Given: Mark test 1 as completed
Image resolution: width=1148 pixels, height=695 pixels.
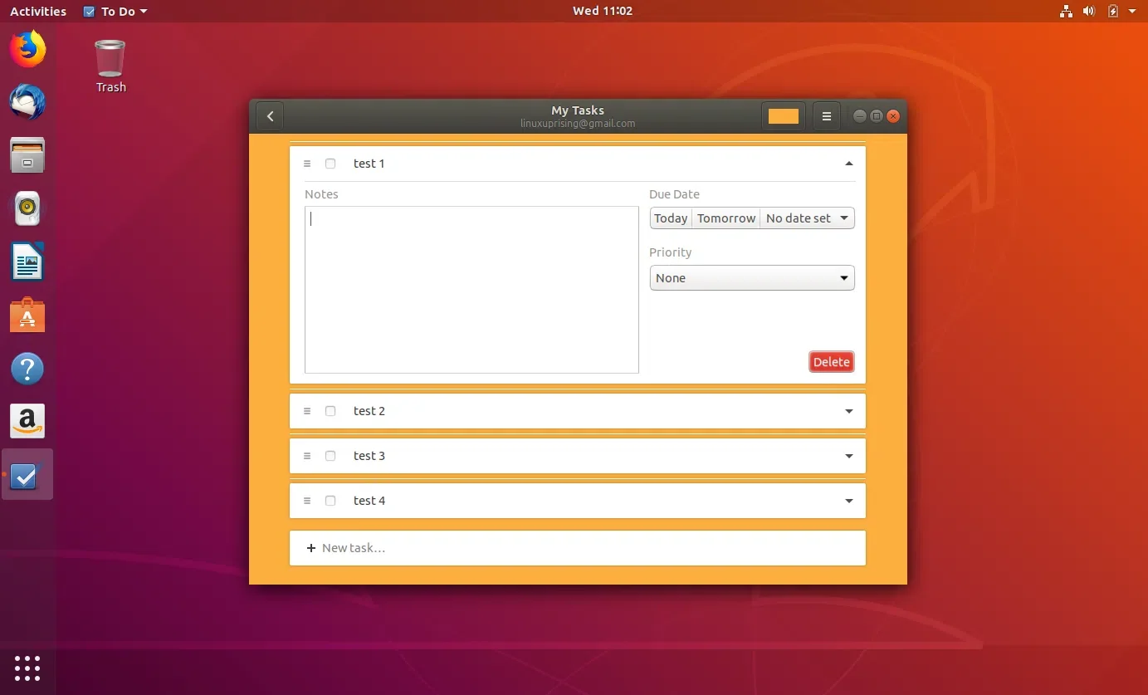Looking at the screenshot, I should (330, 164).
